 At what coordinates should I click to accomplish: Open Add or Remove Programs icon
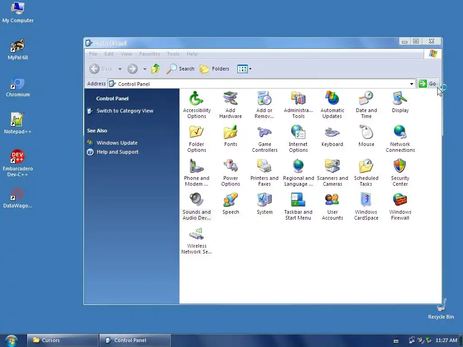pyautogui.click(x=264, y=105)
